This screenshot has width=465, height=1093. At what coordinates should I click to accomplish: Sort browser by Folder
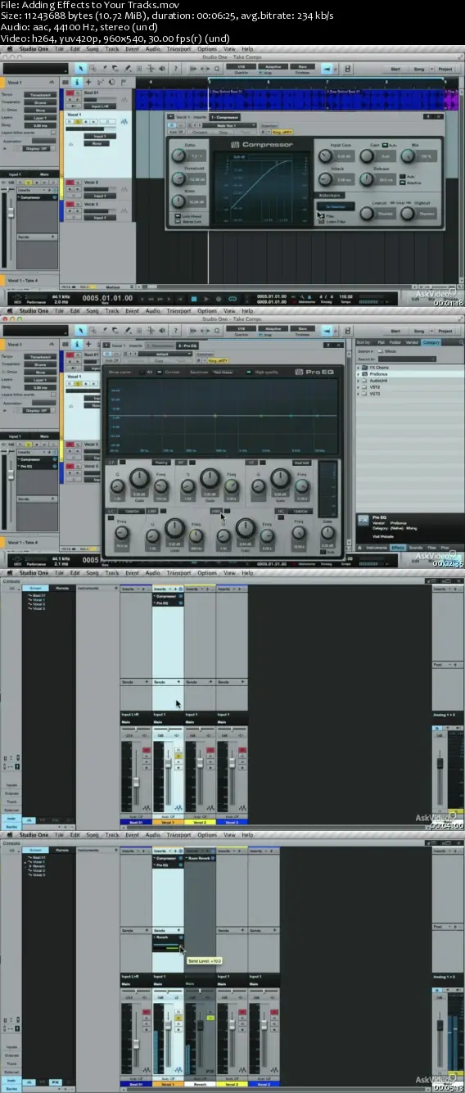click(x=394, y=342)
